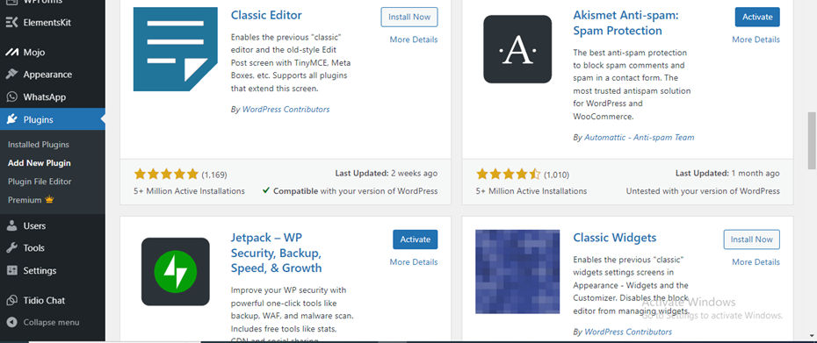Open the ElementsKit menu icon

[12, 23]
